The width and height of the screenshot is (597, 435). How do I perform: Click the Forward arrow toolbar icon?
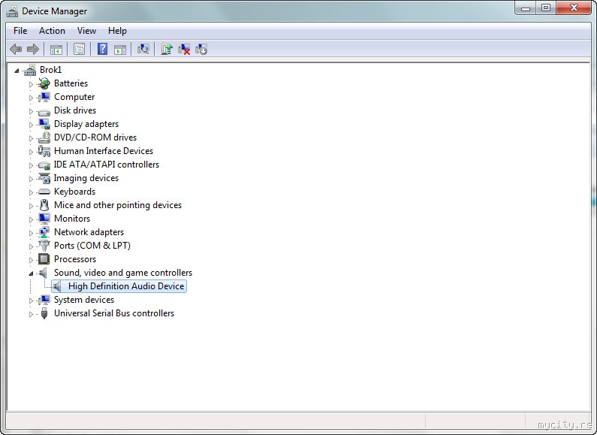33,49
